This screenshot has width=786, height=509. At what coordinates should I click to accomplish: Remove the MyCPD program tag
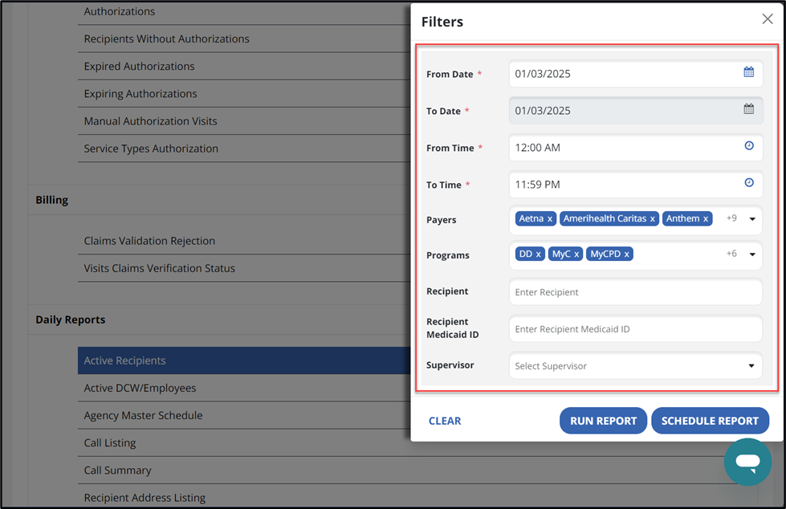[x=627, y=254]
